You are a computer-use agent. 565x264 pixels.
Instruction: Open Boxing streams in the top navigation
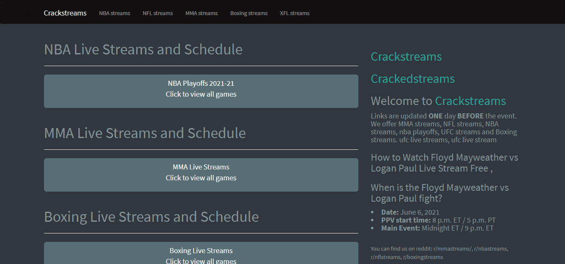(249, 13)
